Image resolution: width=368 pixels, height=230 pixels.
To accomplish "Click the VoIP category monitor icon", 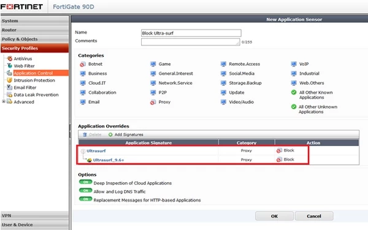I will (x=294, y=64).
